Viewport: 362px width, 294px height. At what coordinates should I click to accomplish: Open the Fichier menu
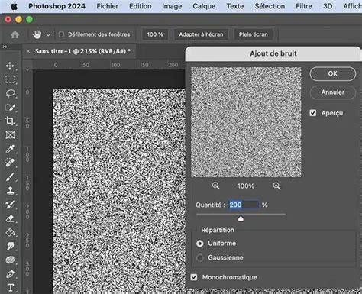click(x=107, y=6)
